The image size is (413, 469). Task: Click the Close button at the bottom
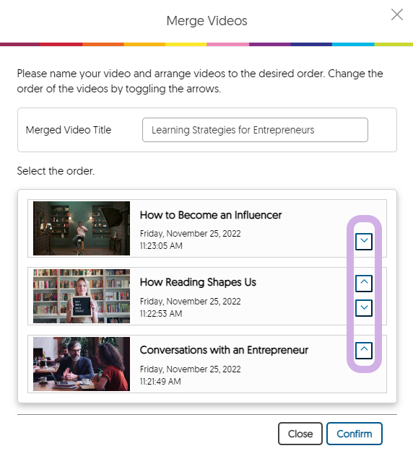(300, 434)
